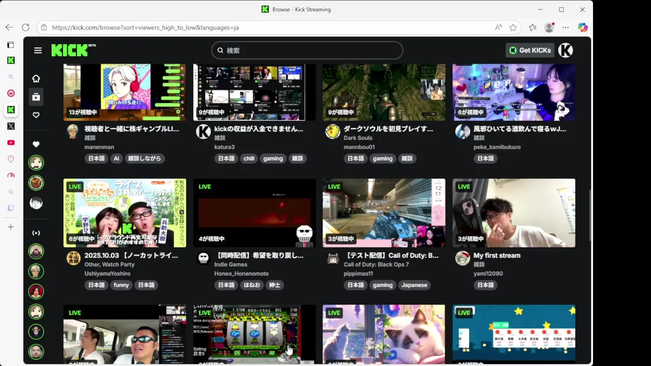
Task: Switch to the map pin vertical tab
Action: click(11, 159)
